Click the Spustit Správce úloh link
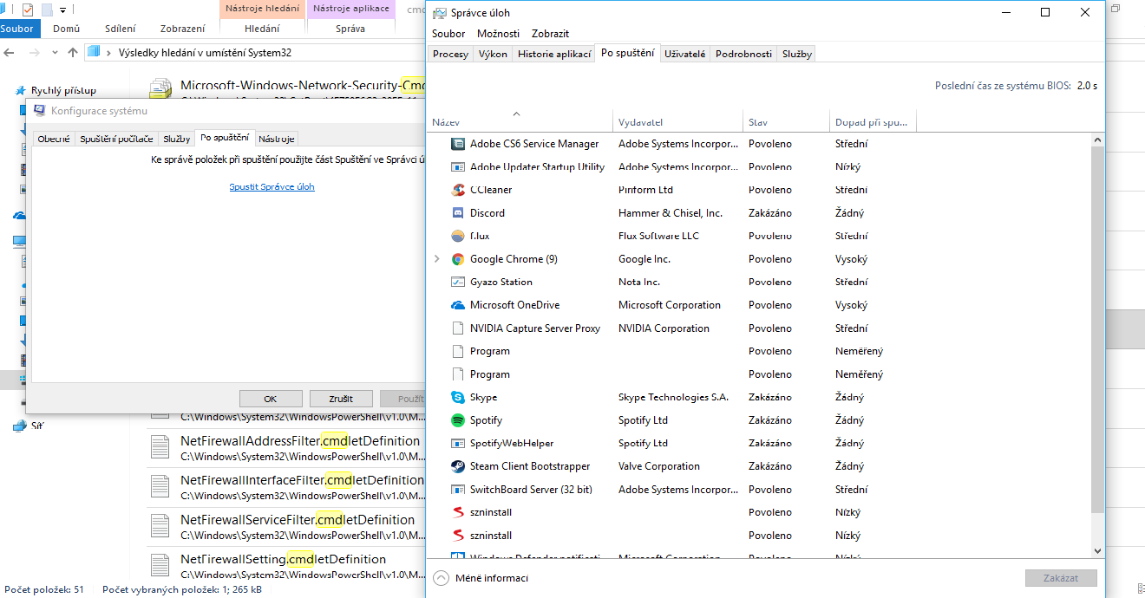Image resolution: width=1145 pixels, height=598 pixels. [x=272, y=187]
